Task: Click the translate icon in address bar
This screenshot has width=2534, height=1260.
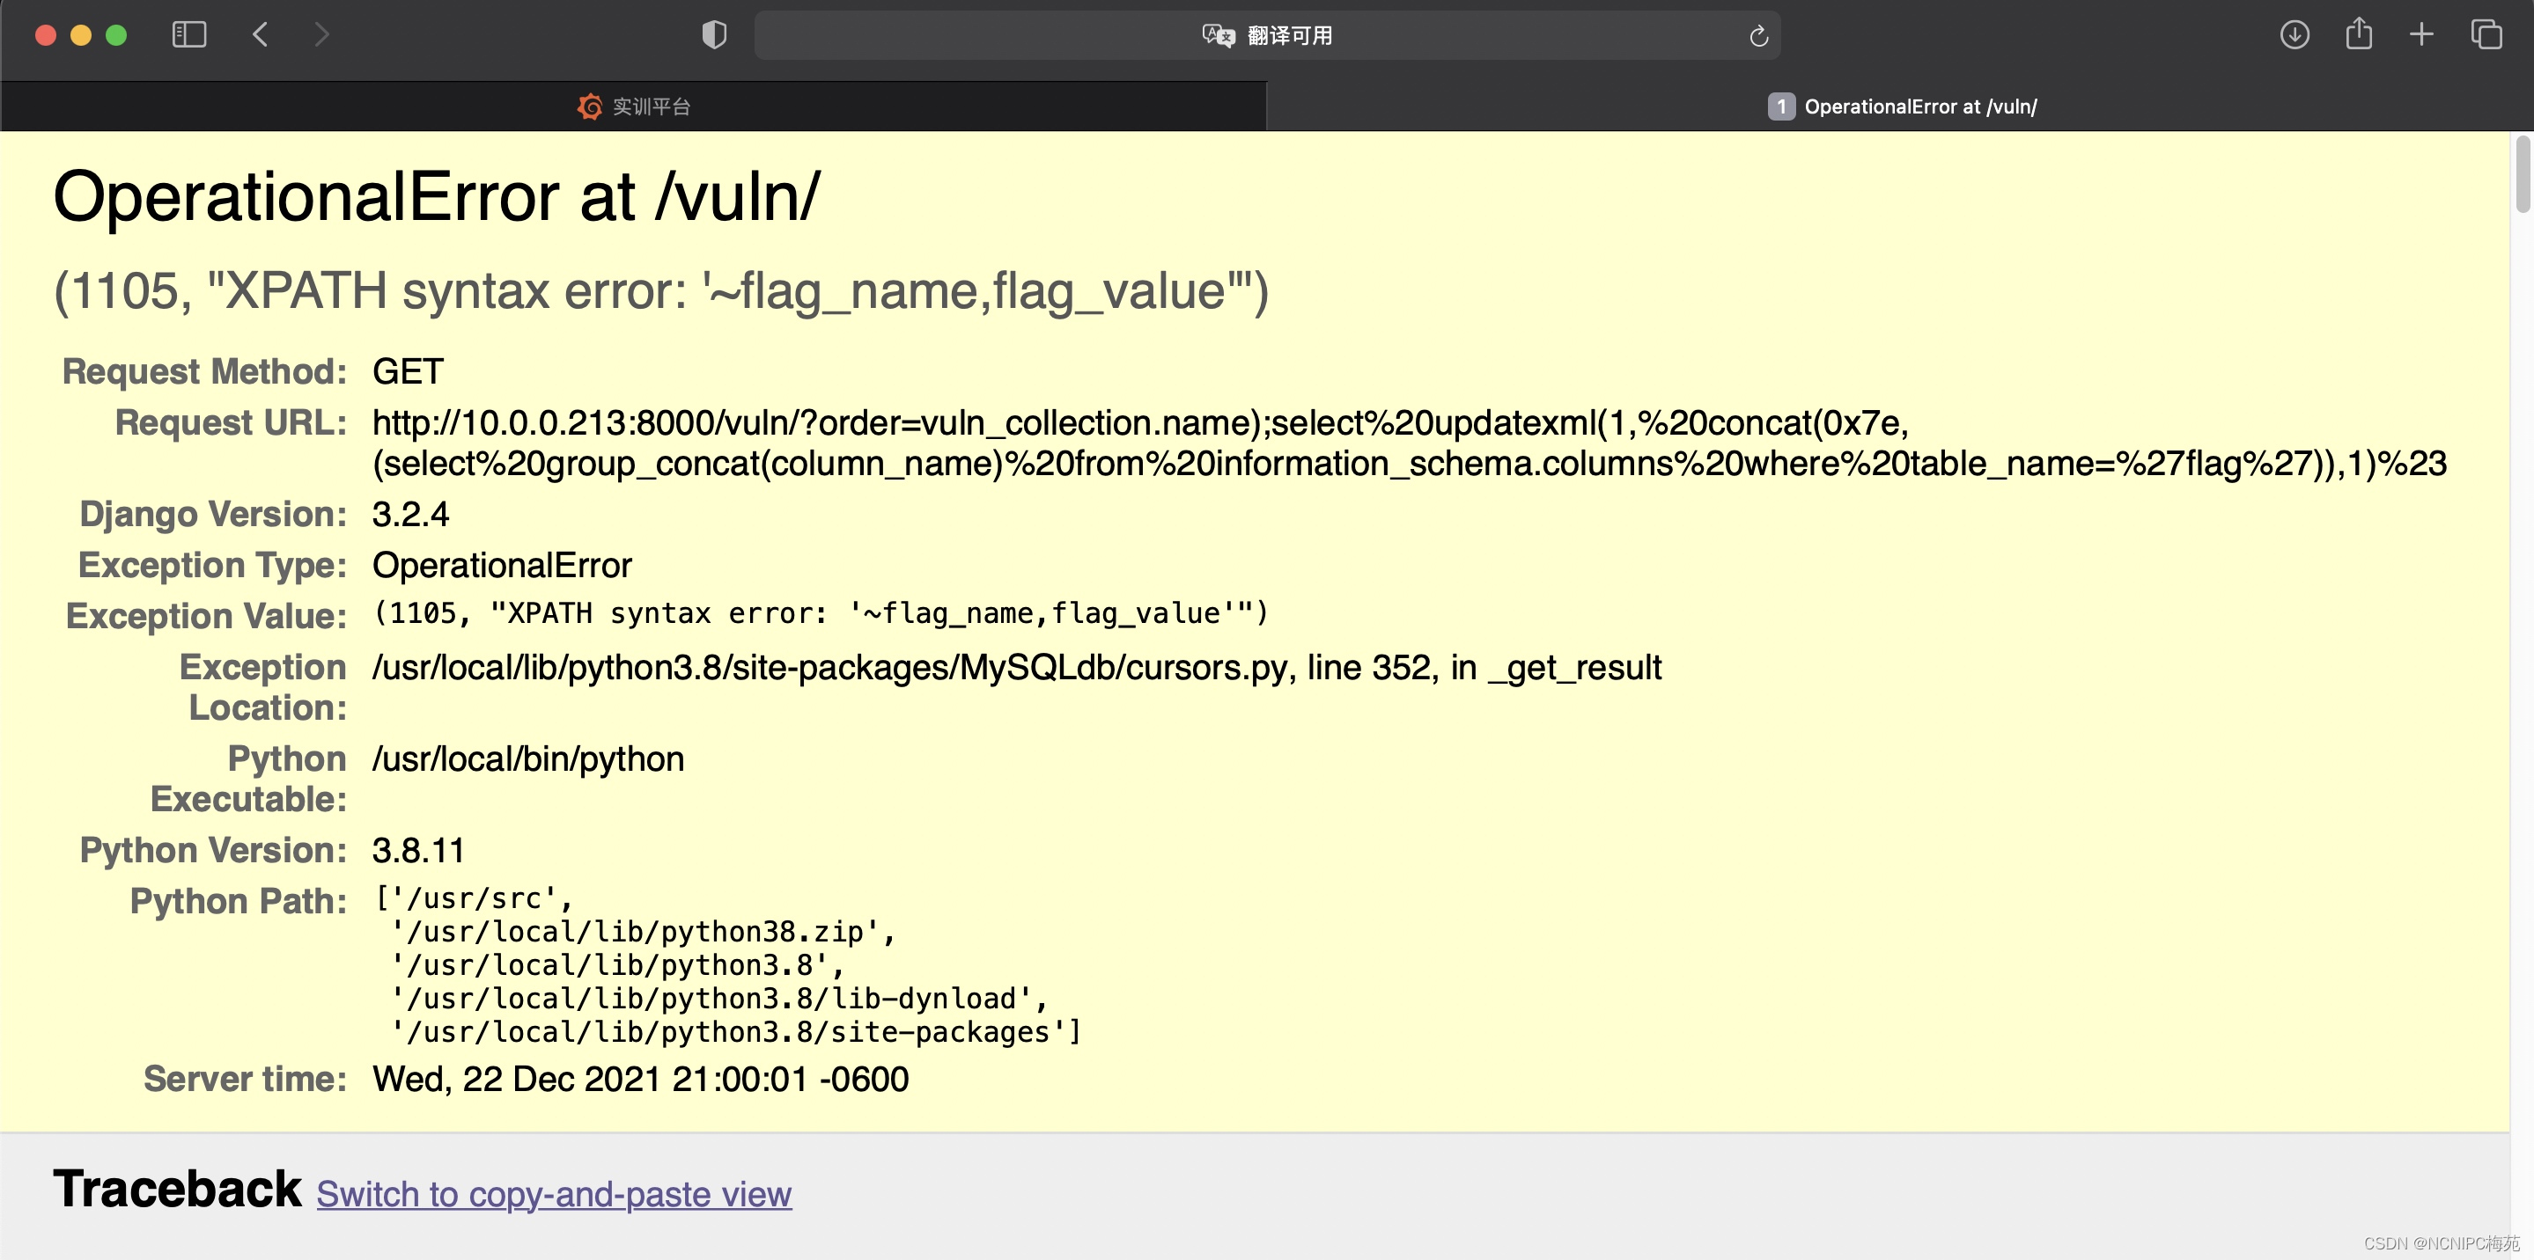Action: point(1218,35)
